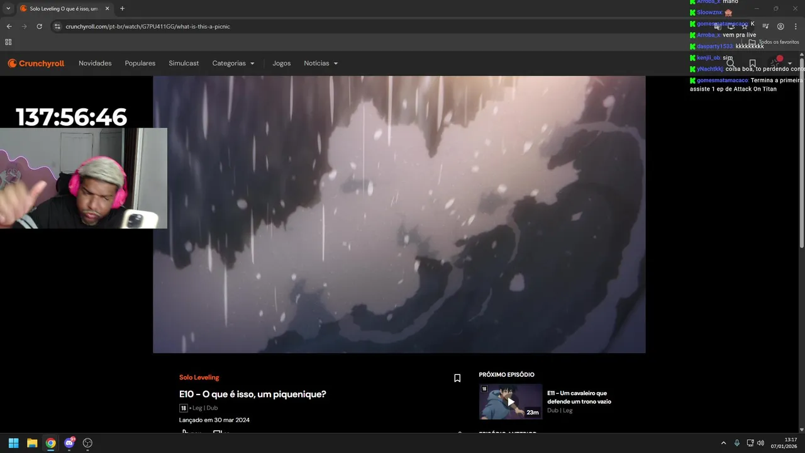The width and height of the screenshot is (805, 453).
Task: Click the microphone tray icon
Action: (737, 443)
